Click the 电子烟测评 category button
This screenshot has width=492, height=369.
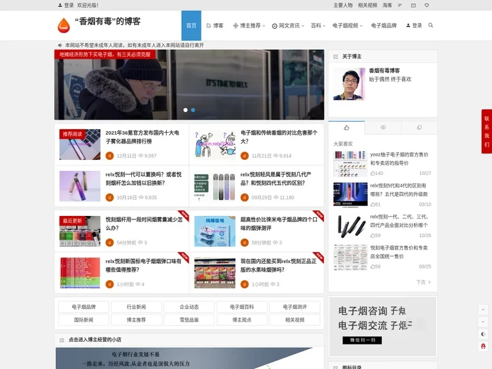click(295, 307)
